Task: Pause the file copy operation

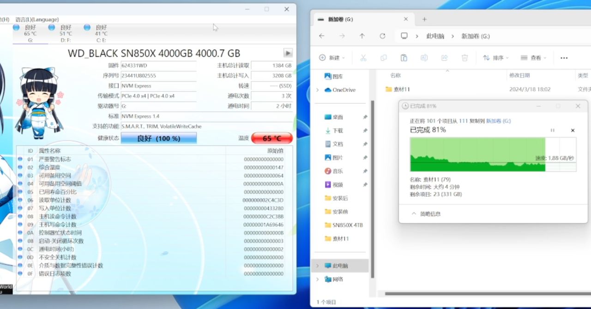Action: point(552,130)
